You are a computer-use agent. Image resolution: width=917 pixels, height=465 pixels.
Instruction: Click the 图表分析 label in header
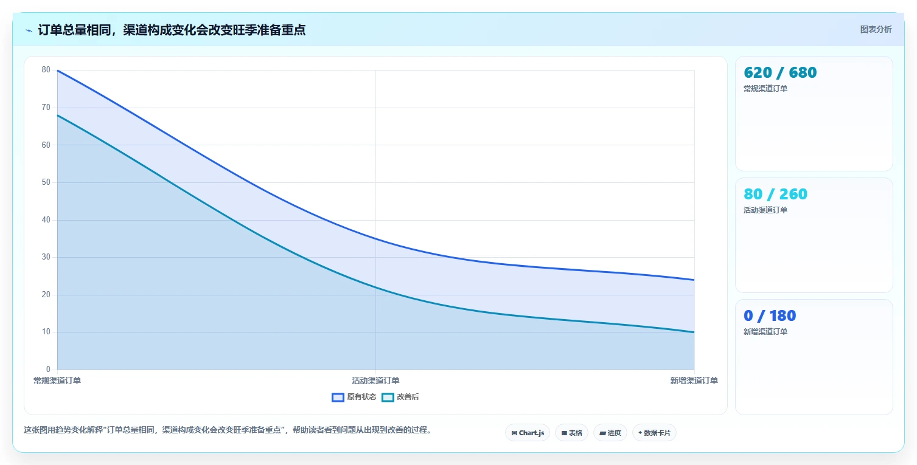[876, 30]
